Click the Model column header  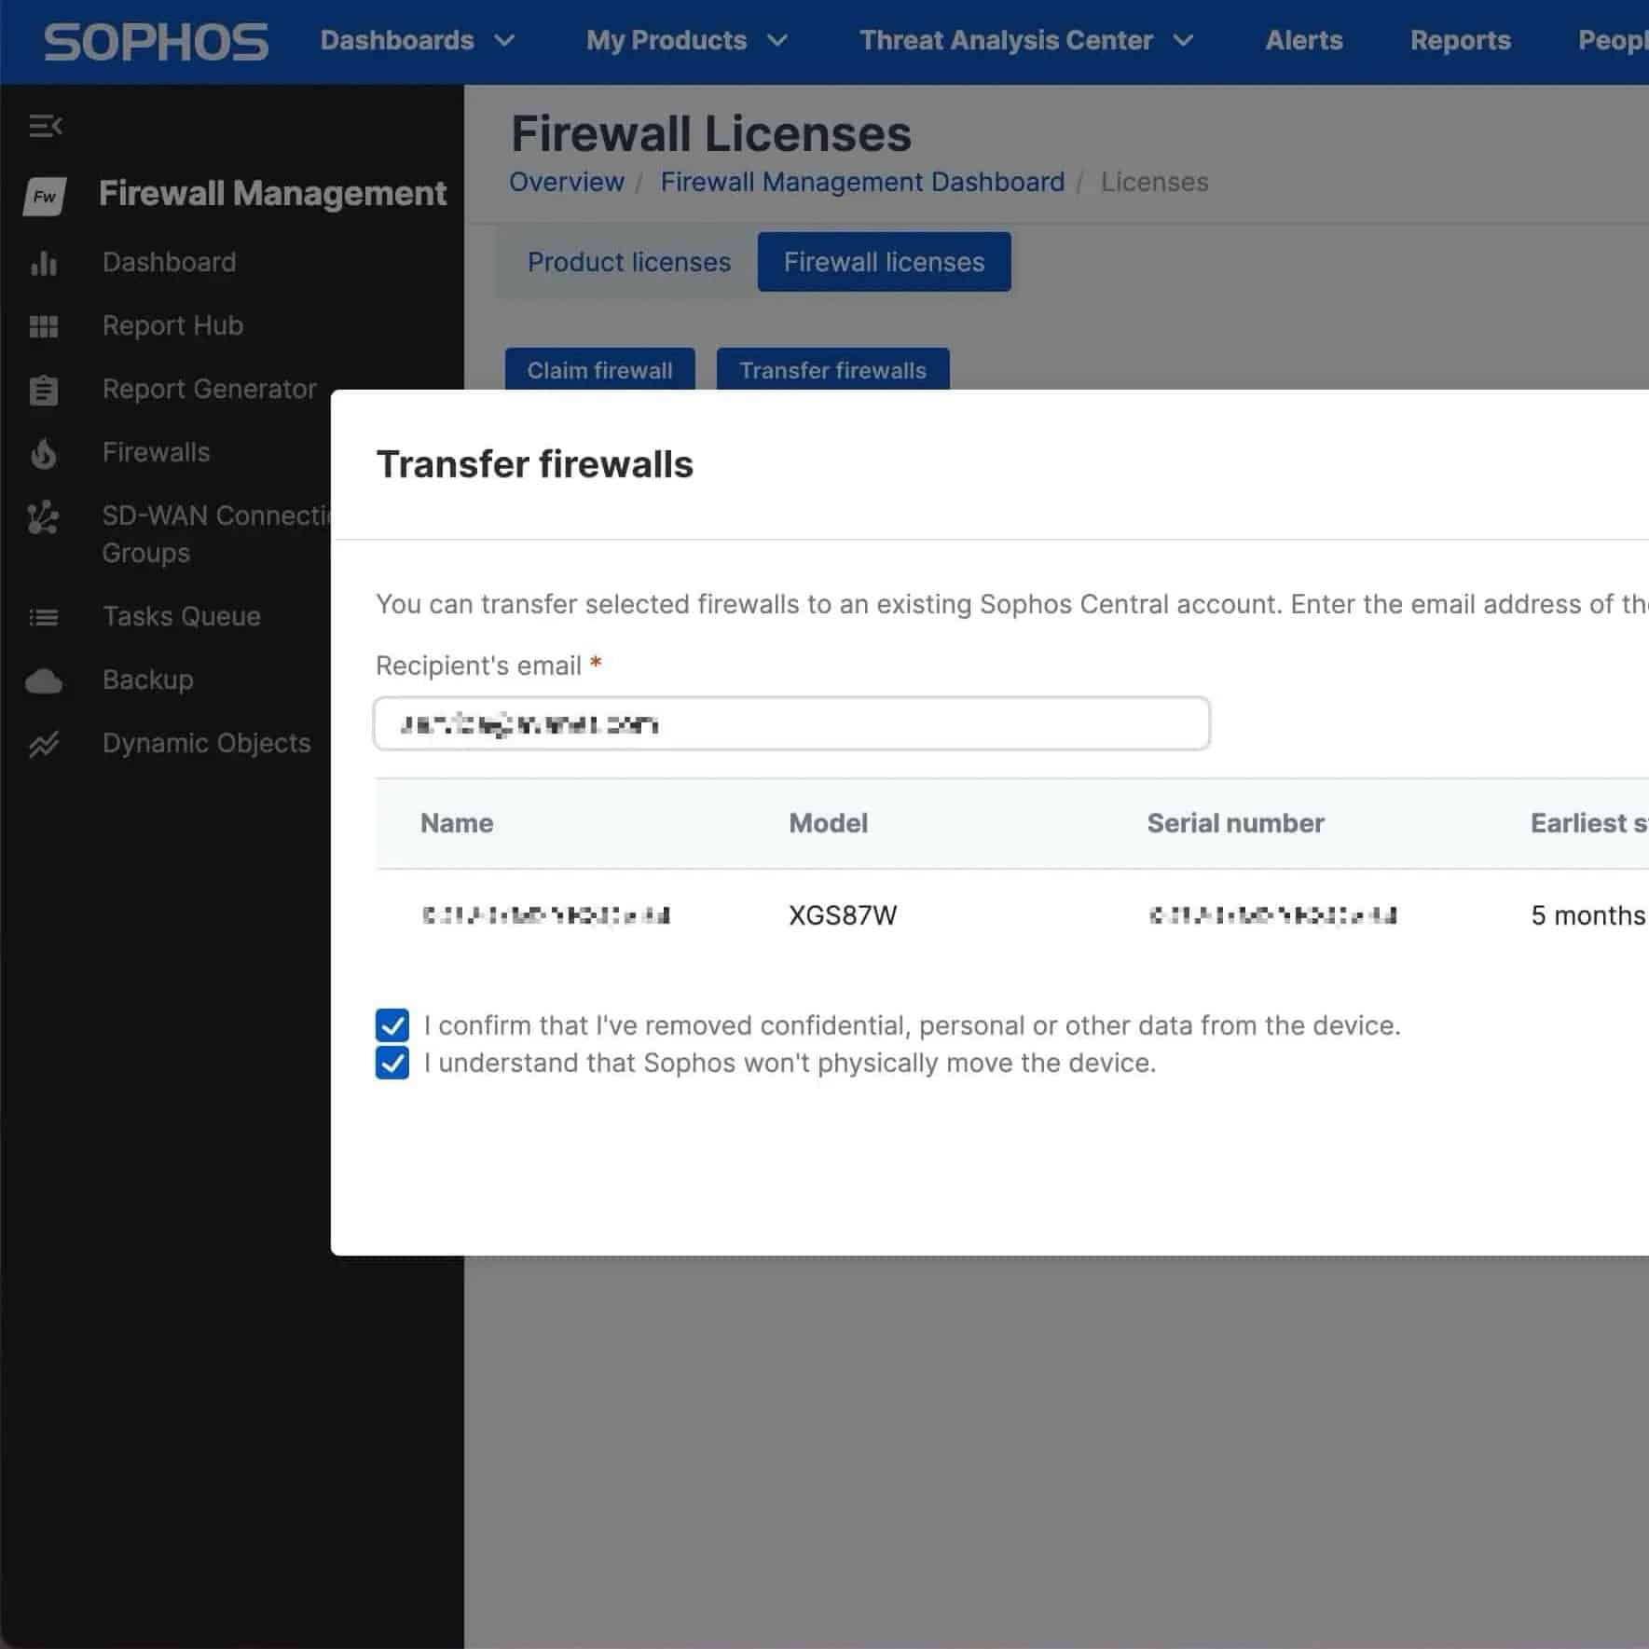pyautogui.click(x=828, y=823)
